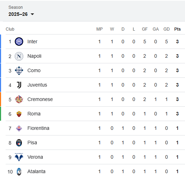Open the Inter team link
Image resolution: width=185 pixels, height=177 pixels.
point(32,42)
